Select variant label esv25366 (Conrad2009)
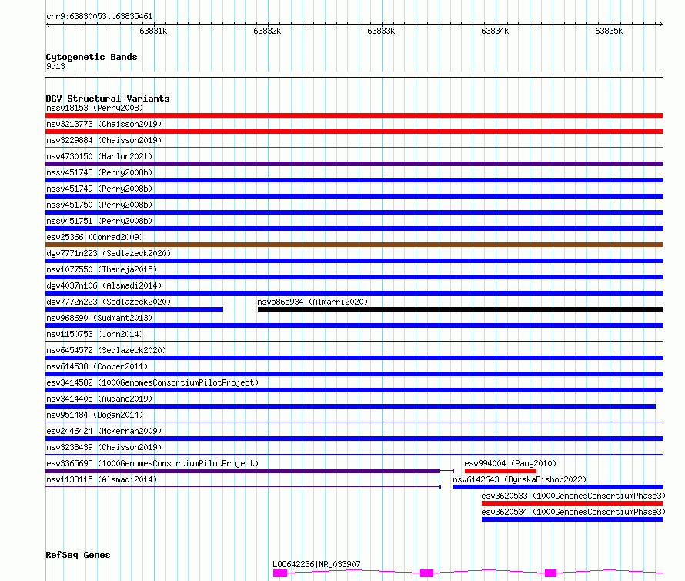The height and width of the screenshot is (581, 685). pyautogui.click(x=95, y=237)
